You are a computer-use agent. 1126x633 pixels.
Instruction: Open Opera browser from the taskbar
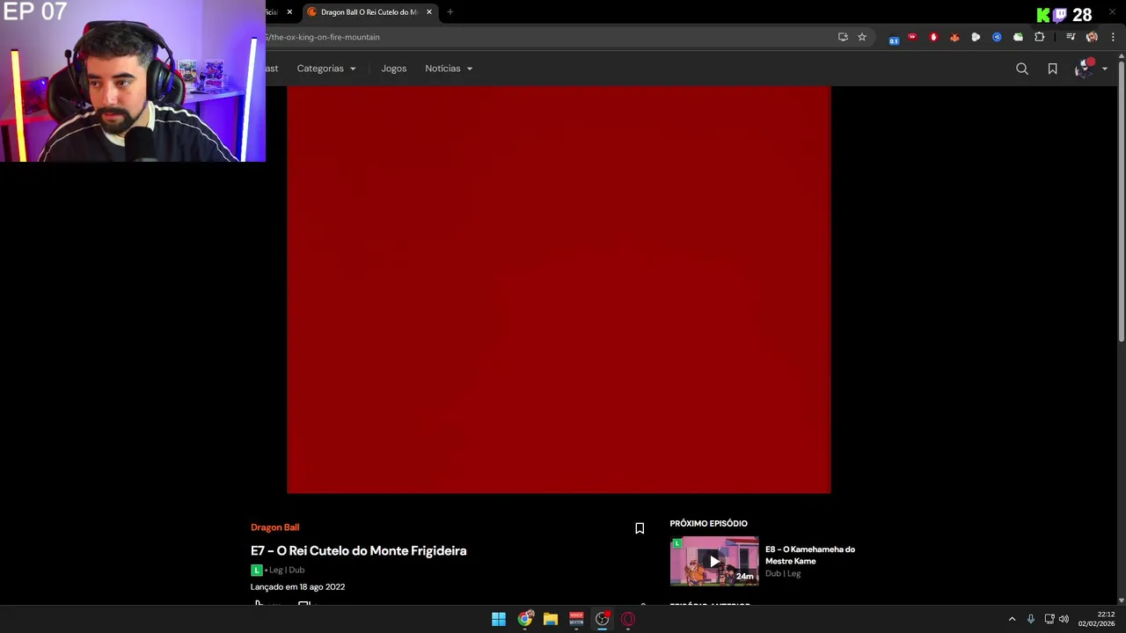[x=628, y=619]
